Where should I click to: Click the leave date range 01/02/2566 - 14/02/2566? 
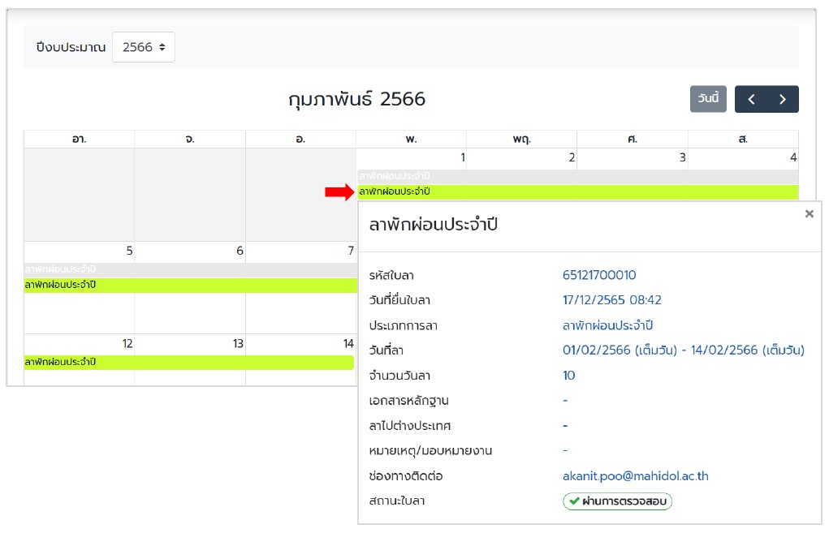pyautogui.click(x=683, y=350)
